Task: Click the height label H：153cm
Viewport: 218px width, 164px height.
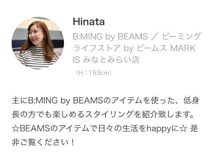Action: point(93,73)
